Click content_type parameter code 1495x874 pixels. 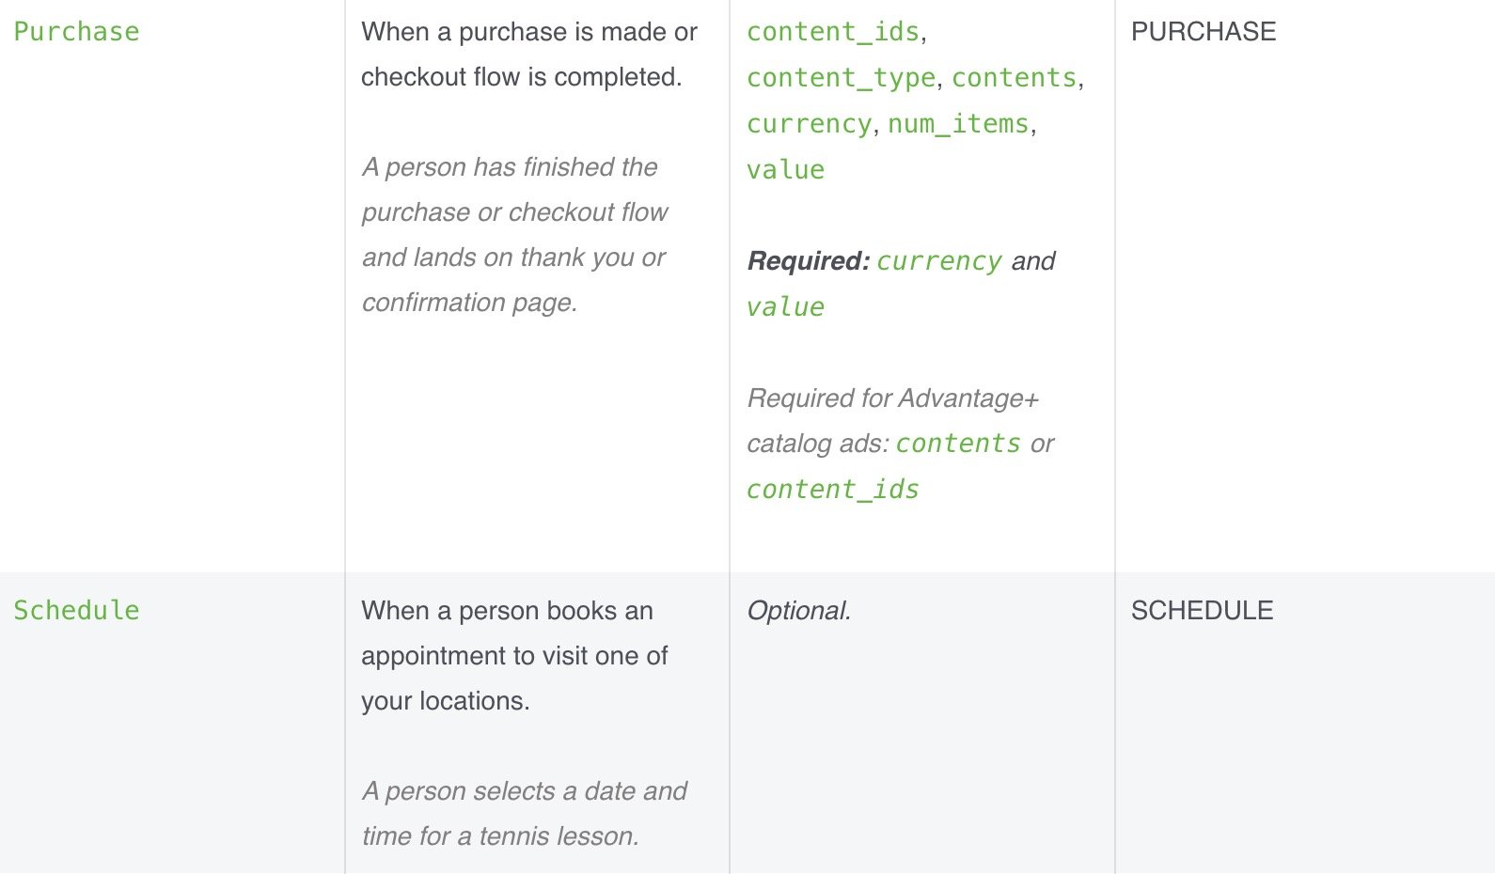tap(842, 78)
